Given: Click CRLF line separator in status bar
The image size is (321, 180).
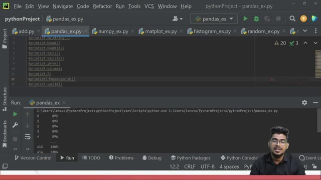Looking at the screenshot, I should point(190,166).
